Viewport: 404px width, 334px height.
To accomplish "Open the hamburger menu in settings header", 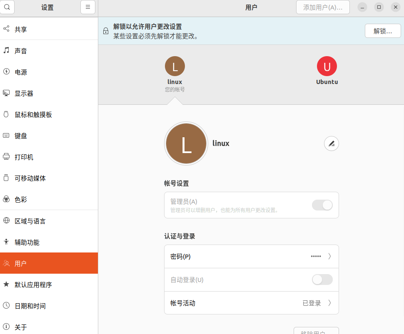I will point(88,7).
